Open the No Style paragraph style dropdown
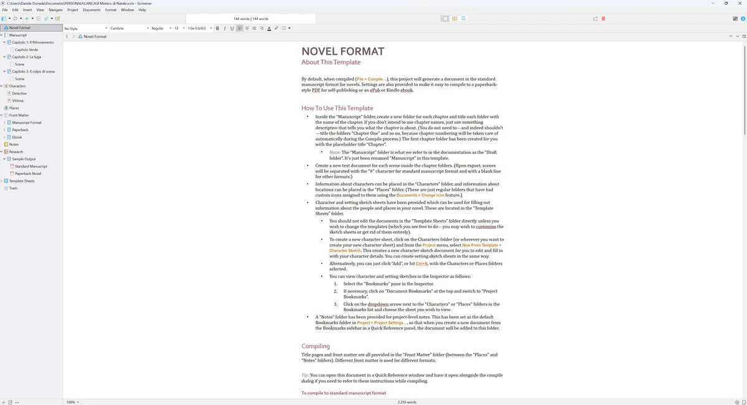The width and height of the screenshot is (747, 405). [86, 28]
